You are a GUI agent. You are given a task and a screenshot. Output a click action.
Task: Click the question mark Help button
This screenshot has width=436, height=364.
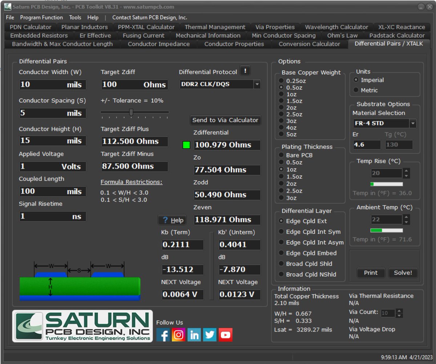pos(173,220)
